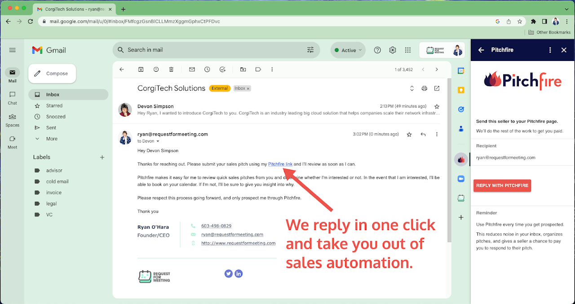Open Zoom add-on in side panel
Viewport: 575px width, 304px height.
coord(461,178)
